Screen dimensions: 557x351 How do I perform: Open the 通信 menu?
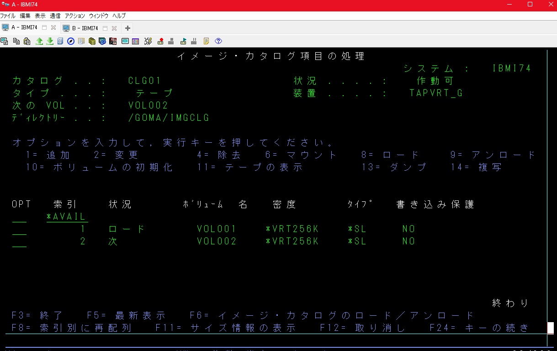[54, 15]
